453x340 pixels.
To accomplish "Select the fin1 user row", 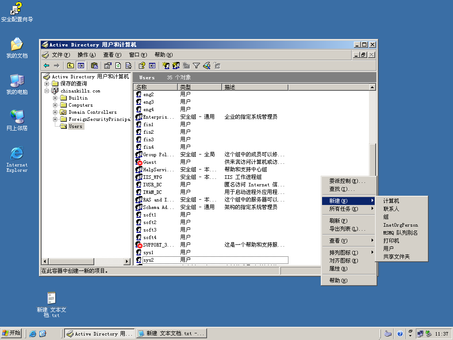I will pyautogui.click(x=211, y=124).
